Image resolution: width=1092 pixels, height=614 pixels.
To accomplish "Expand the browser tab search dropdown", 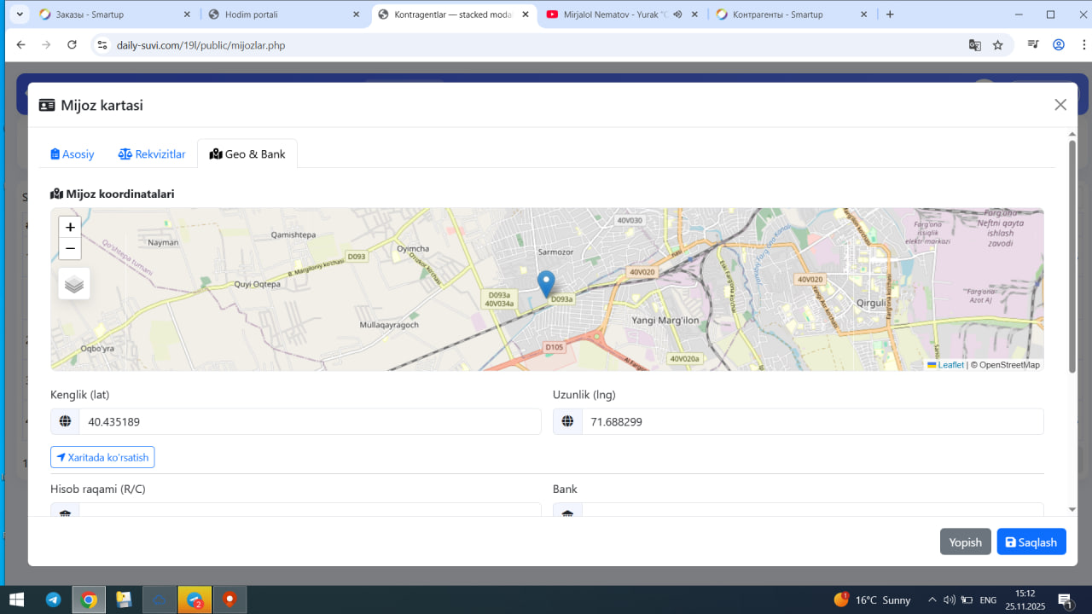I will tap(20, 14).
